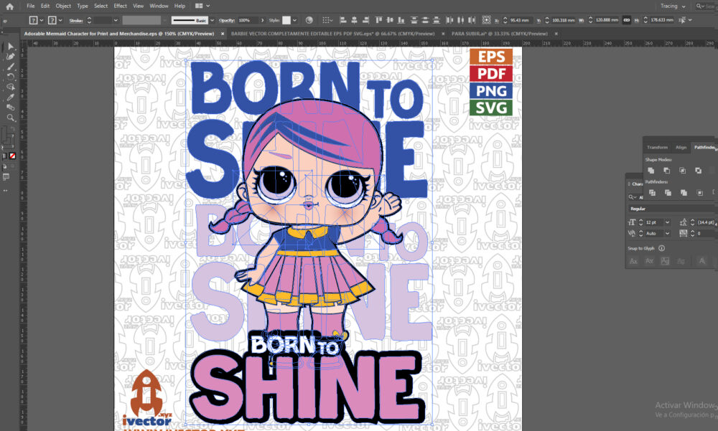
Task: Open the Window menu
Action: (159, 6)
